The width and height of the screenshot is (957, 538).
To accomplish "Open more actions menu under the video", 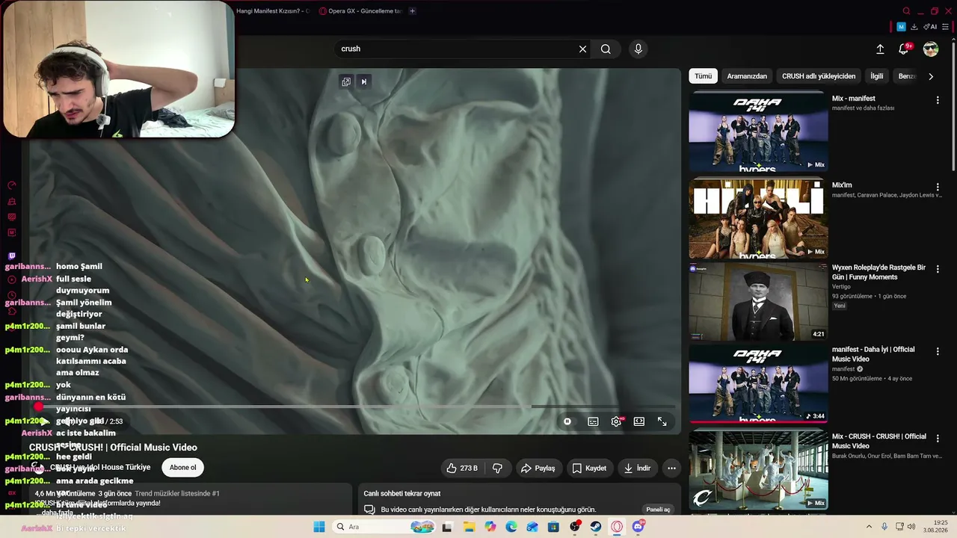I will (671, 469).
